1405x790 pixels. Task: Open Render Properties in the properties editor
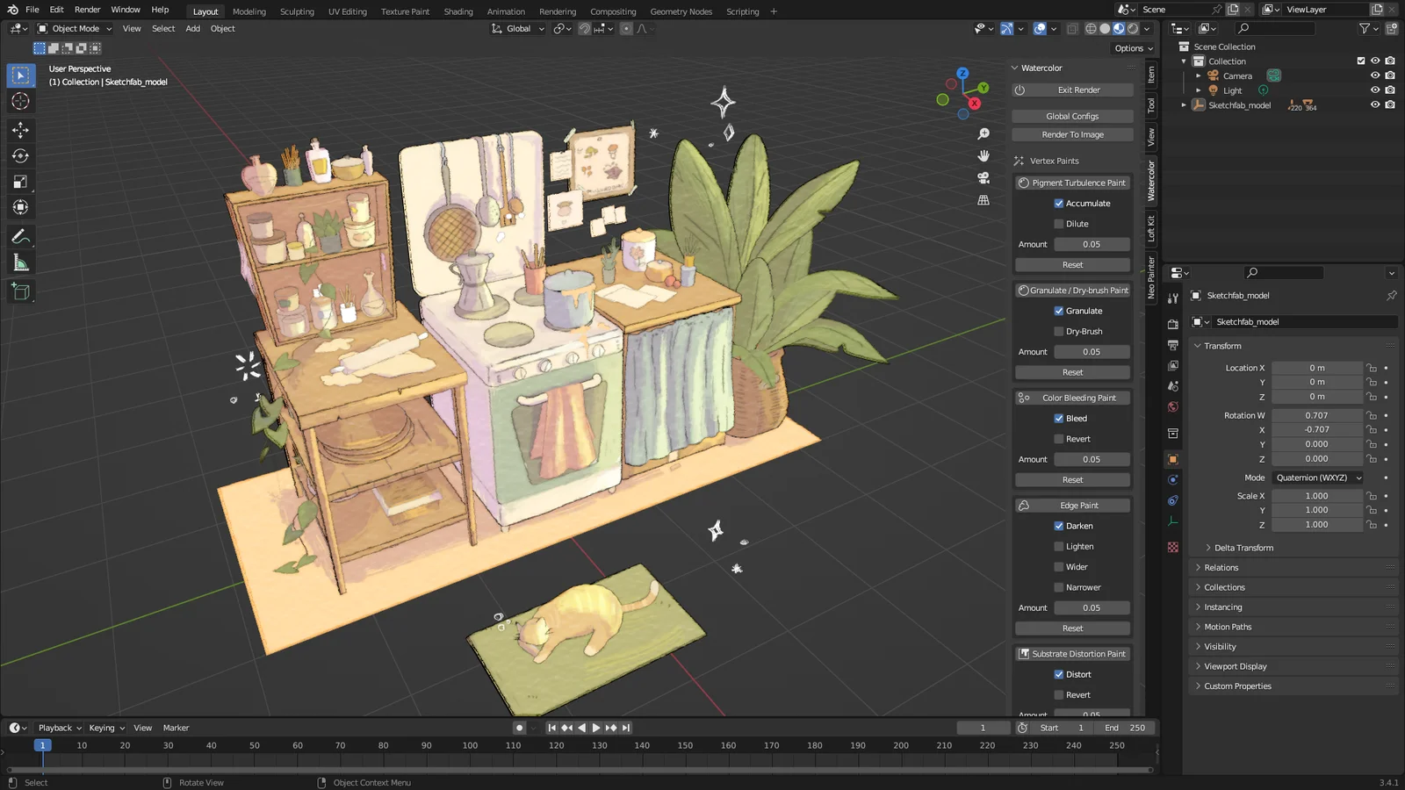(x=1172, y=323)
